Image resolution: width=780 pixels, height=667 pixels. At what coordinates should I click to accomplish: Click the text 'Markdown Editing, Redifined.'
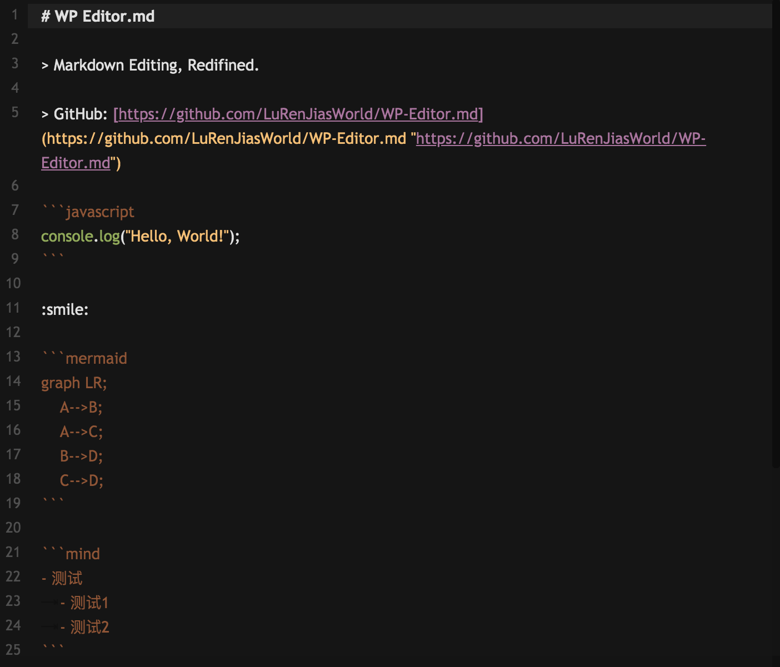click(156, 66)
